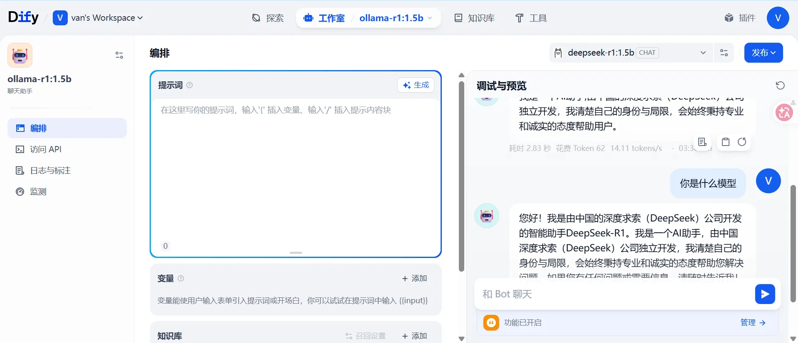Click the bot avatar beside the reply
The width and height of the screenshot is (798, 343).
(x=487, y=216)
